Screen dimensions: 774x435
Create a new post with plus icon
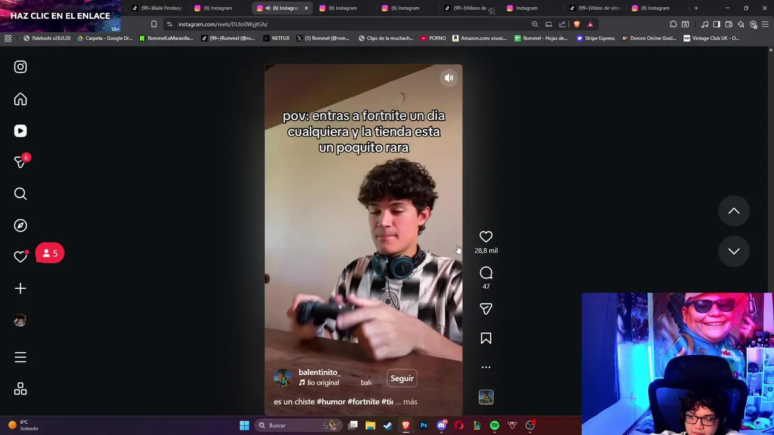(21, 289)
